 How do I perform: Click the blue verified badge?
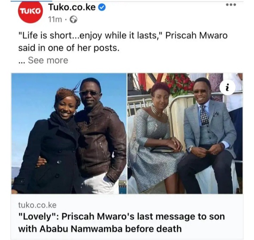[x=102, y=7]
